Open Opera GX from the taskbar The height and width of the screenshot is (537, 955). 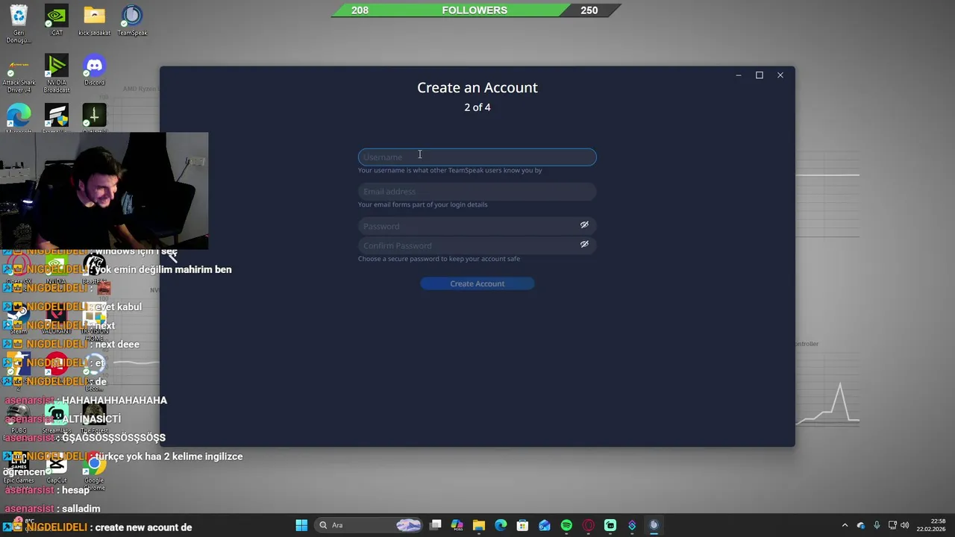pyautogui.click(x=588, y=525)
